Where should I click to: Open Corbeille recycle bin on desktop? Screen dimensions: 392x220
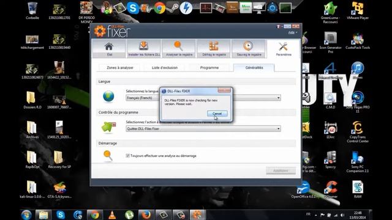pyautogui.click(x=32, y=10)
